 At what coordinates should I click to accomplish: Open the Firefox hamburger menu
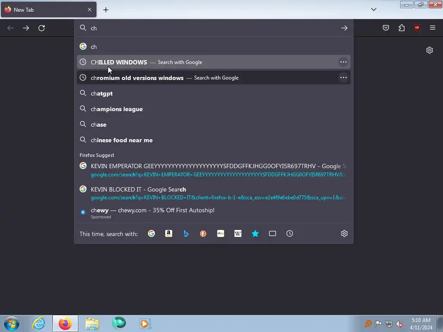(x=433, y=28)
